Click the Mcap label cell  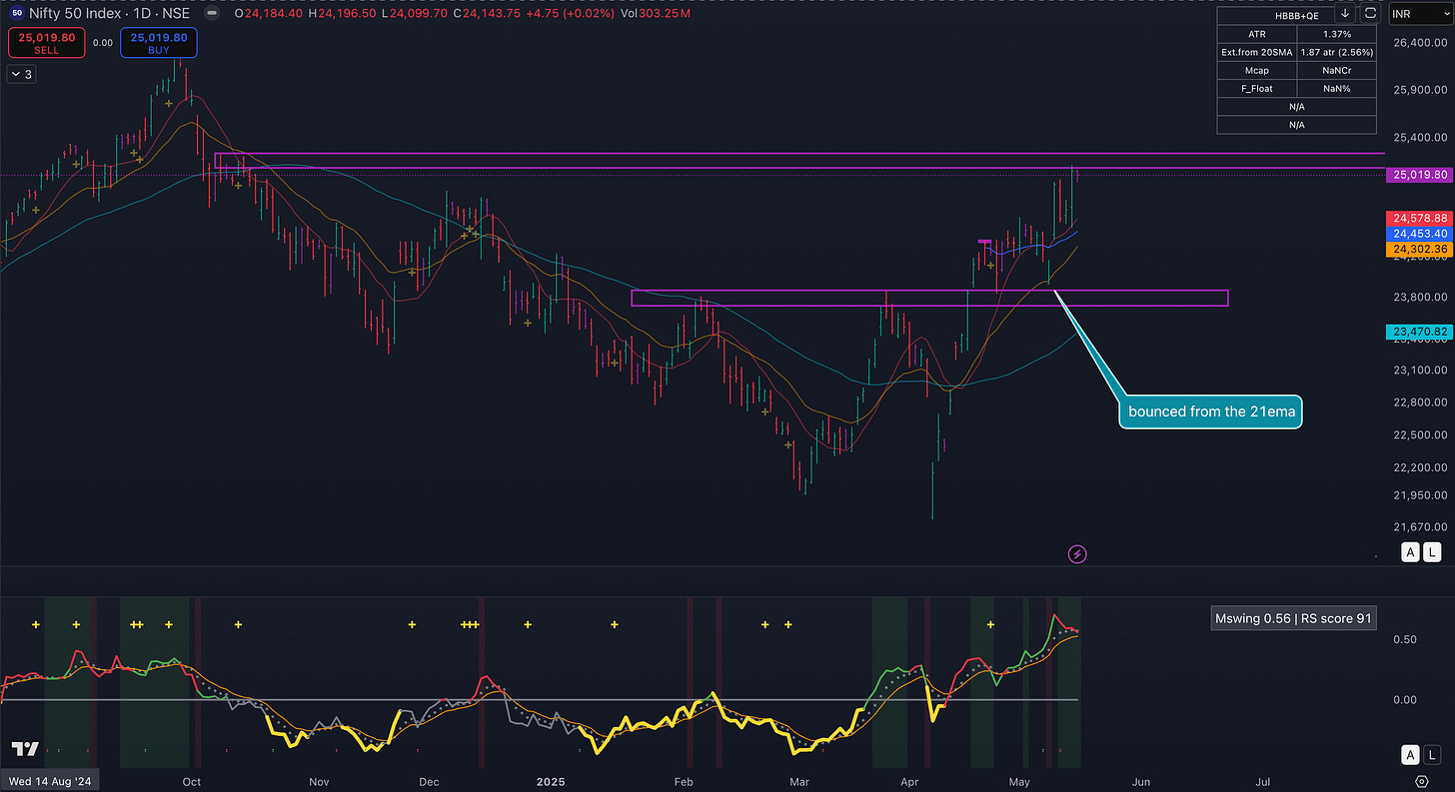tap(1256, 71)
